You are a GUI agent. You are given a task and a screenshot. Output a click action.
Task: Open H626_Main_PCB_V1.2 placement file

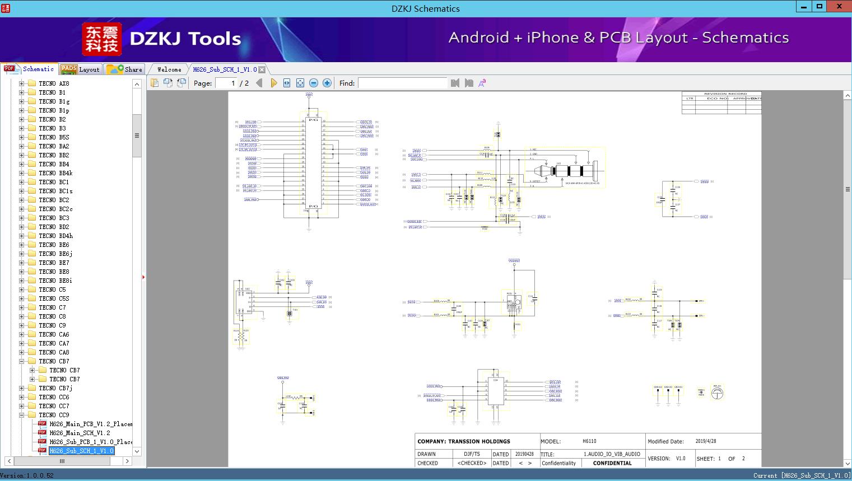(x=91, y=424)
